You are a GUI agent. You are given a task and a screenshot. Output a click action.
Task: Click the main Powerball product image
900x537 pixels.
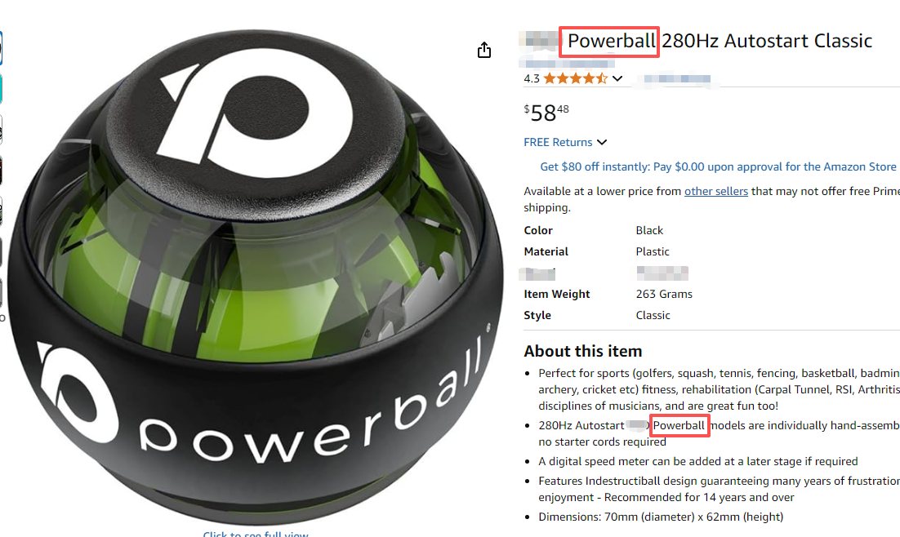tap(256, 275)
